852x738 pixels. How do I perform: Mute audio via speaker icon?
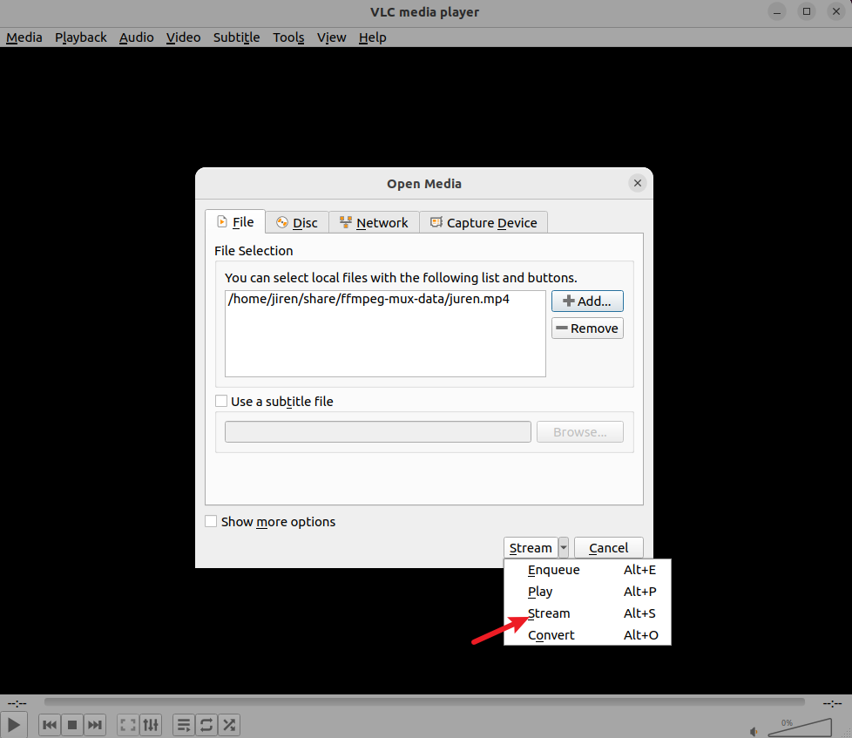click(x=754, y=730)
